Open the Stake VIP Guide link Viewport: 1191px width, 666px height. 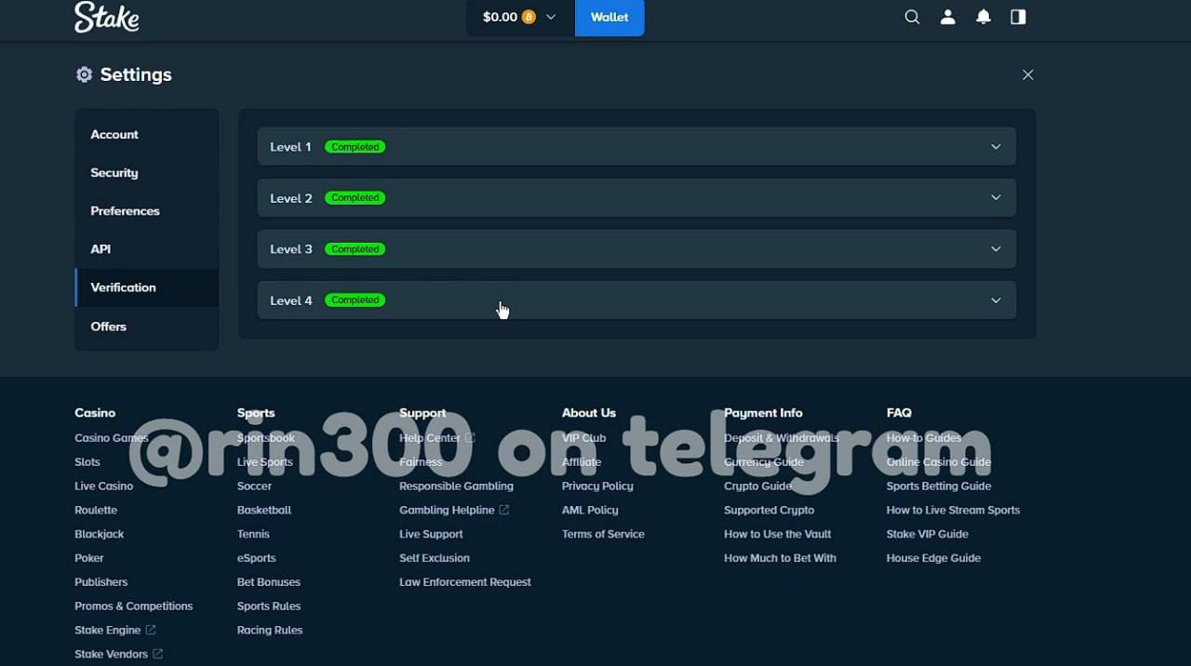tap(928, 534)
